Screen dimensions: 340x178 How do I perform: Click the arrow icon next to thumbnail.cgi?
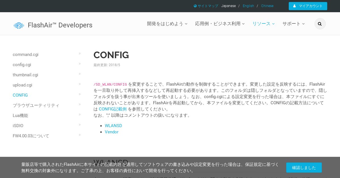coord(80,74)
